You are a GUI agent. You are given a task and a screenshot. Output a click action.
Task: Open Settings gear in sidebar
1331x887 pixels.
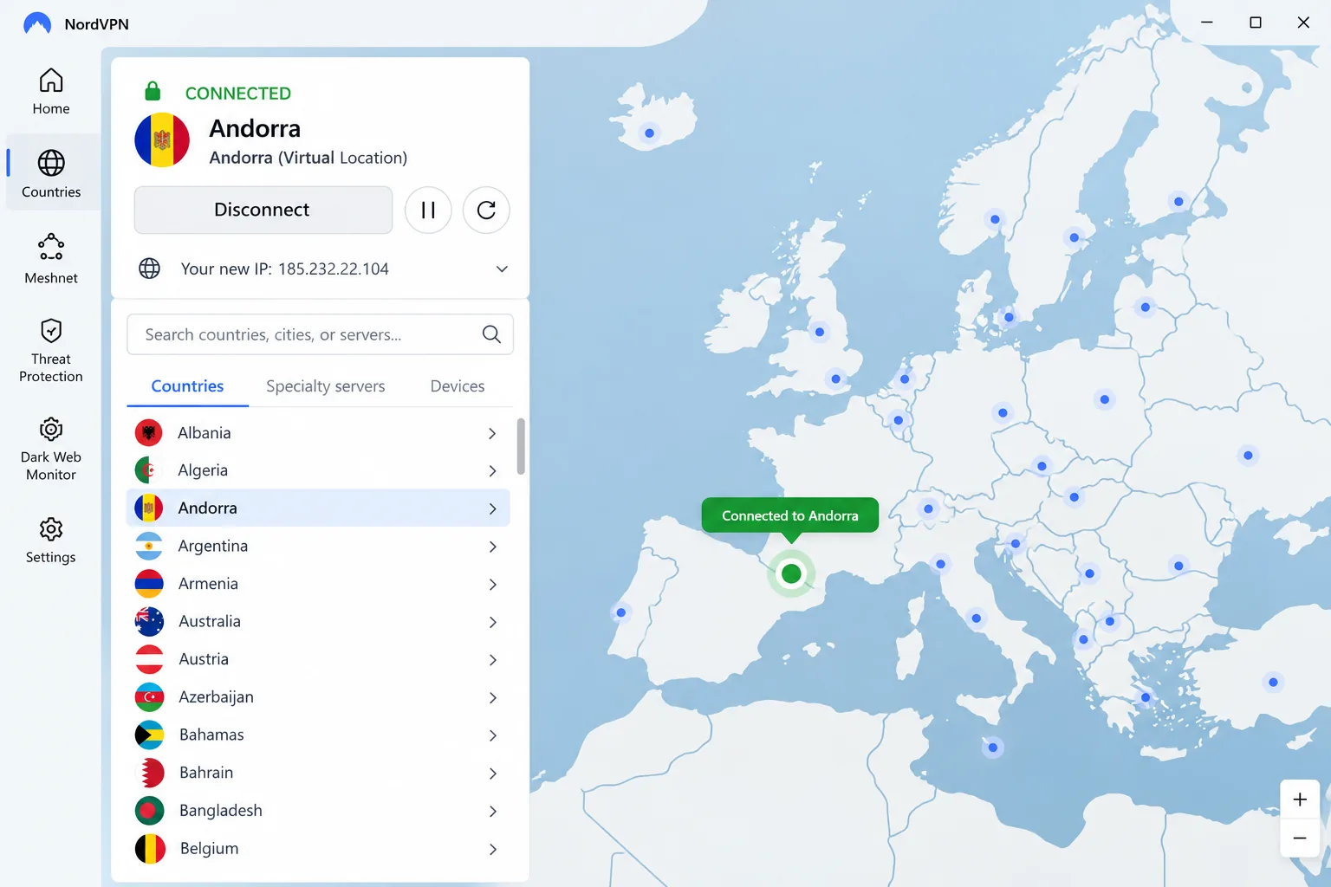pos(51,529)
